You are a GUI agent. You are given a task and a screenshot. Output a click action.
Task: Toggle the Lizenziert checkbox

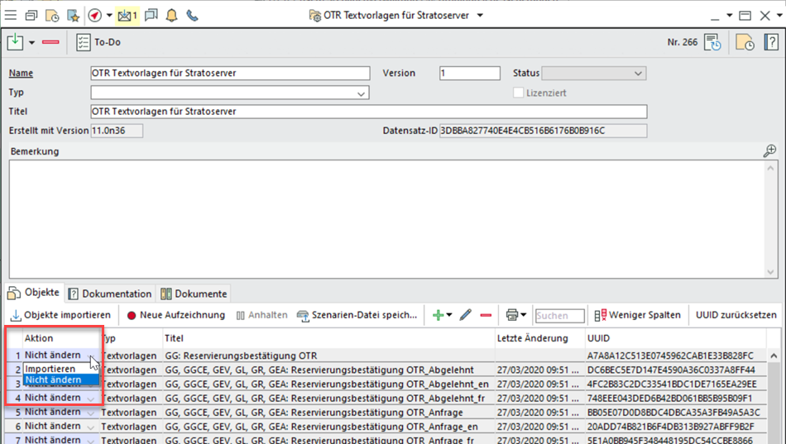pos(519,93)
